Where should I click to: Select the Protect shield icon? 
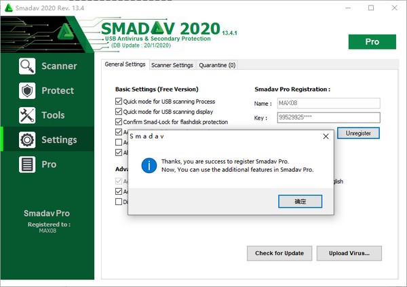[27, 91]
